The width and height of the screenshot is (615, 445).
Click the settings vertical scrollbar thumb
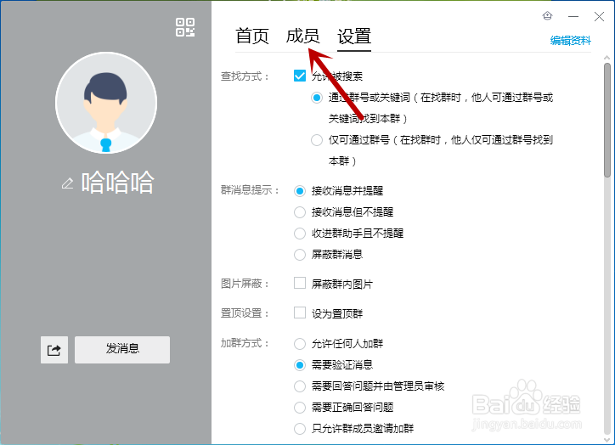607,120
